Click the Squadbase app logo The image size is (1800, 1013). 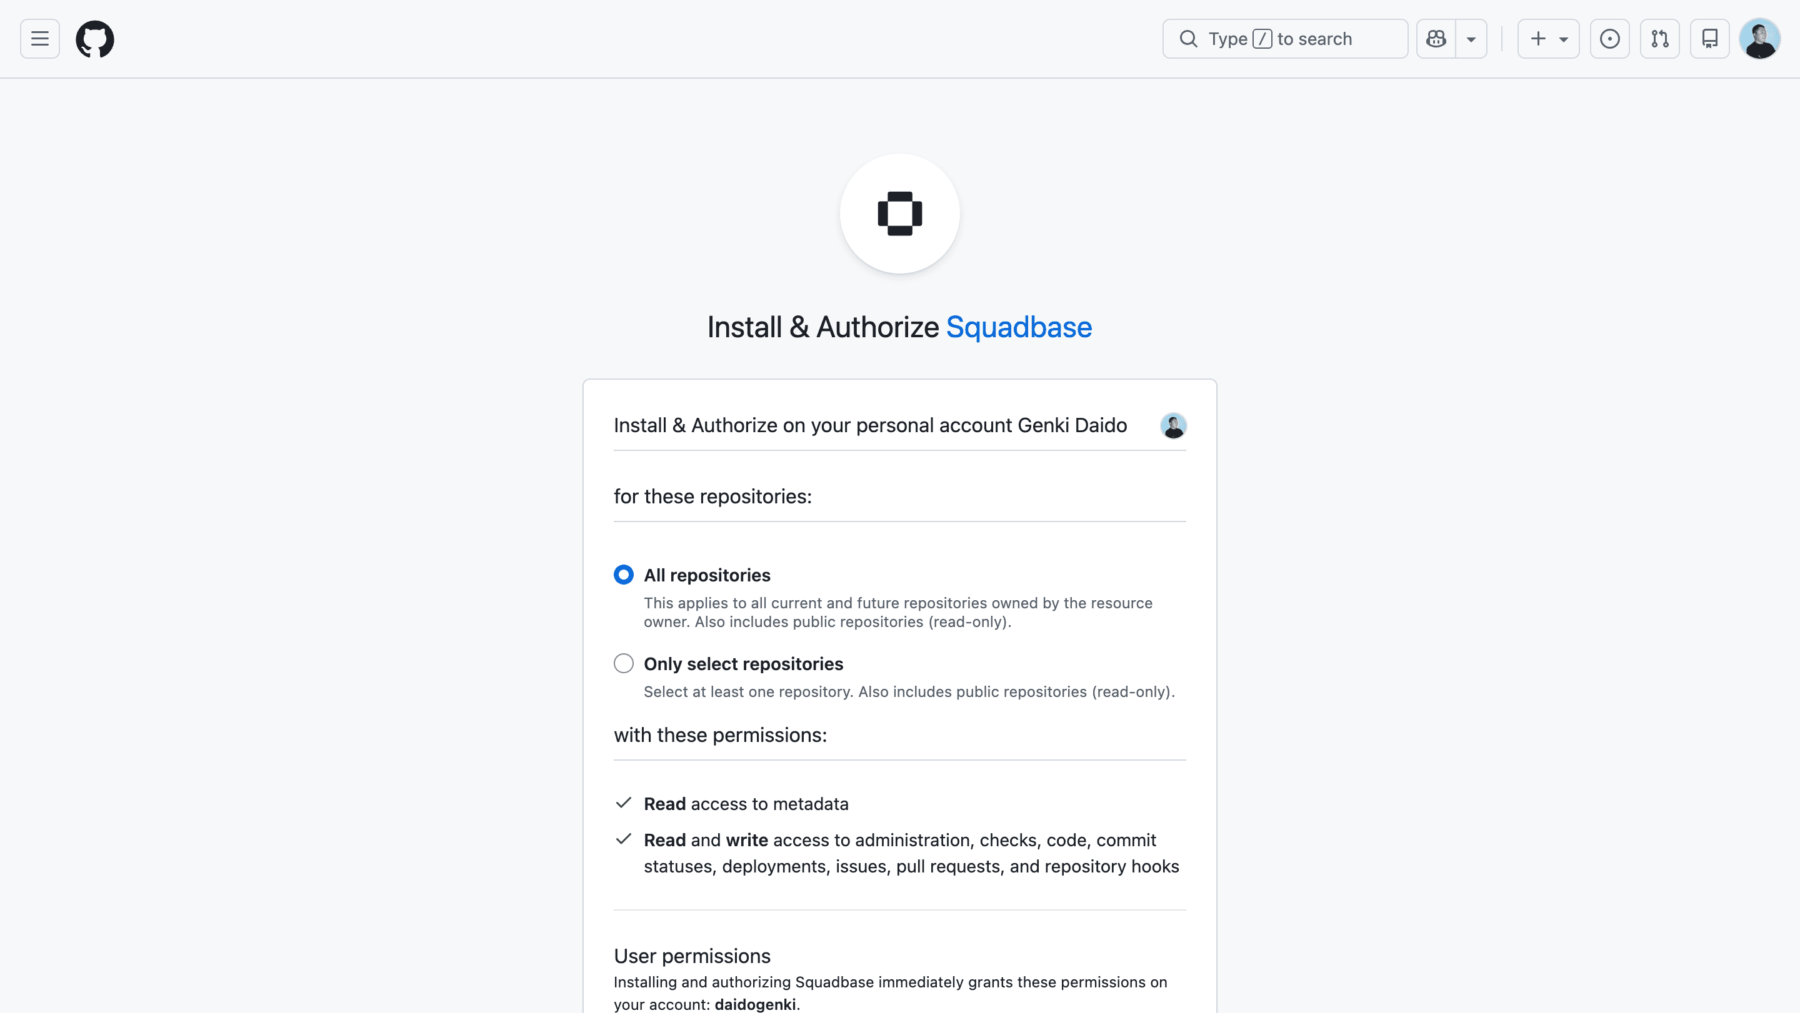coord(900,214)
